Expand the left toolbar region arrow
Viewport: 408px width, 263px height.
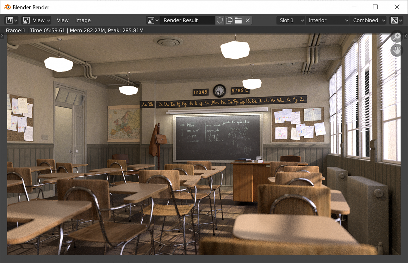(2, 36)
